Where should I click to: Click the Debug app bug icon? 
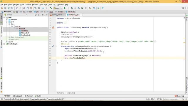click(72, 8)
